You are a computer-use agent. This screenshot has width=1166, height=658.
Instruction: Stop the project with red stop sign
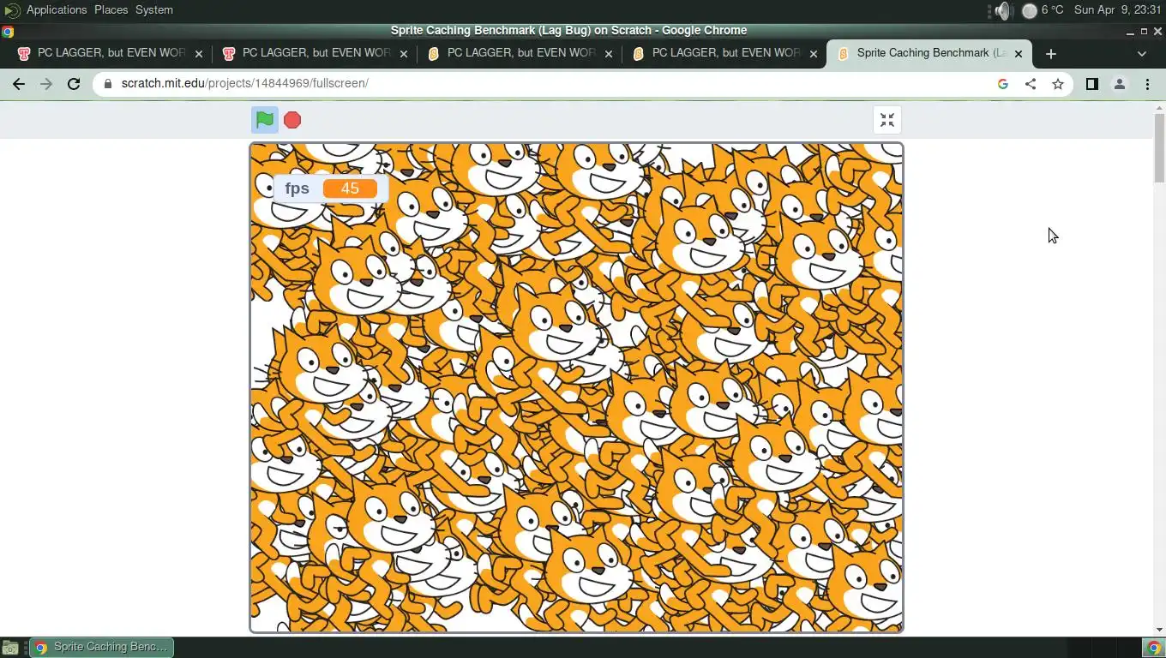tap(292, 120)
